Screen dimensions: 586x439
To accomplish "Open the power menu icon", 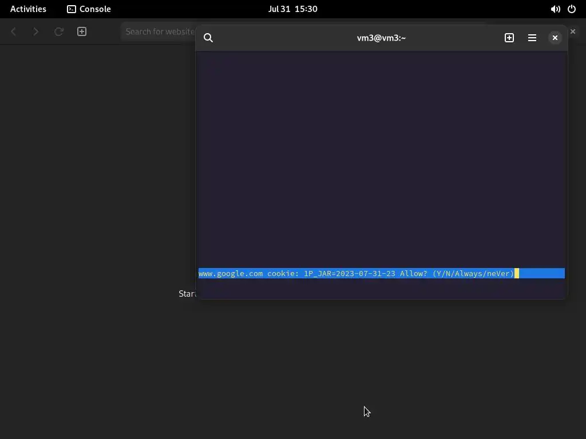I will [x=572, y=9].
